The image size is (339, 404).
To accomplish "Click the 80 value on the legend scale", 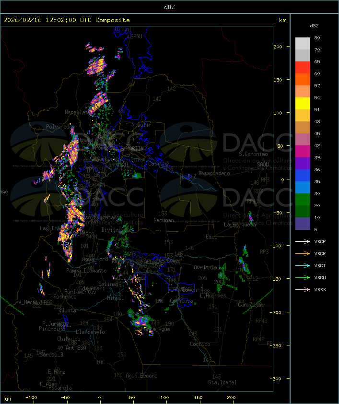I will pos(317,37).
